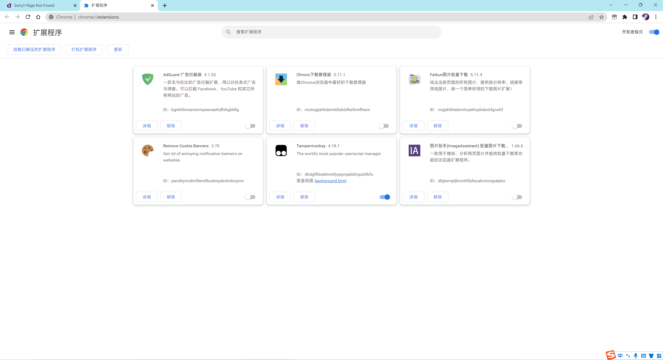Image resolution: width=663 pixels, height=360 pixels.
Task: Open the Tampermonkey background.html link
Action: click(330, 181)
